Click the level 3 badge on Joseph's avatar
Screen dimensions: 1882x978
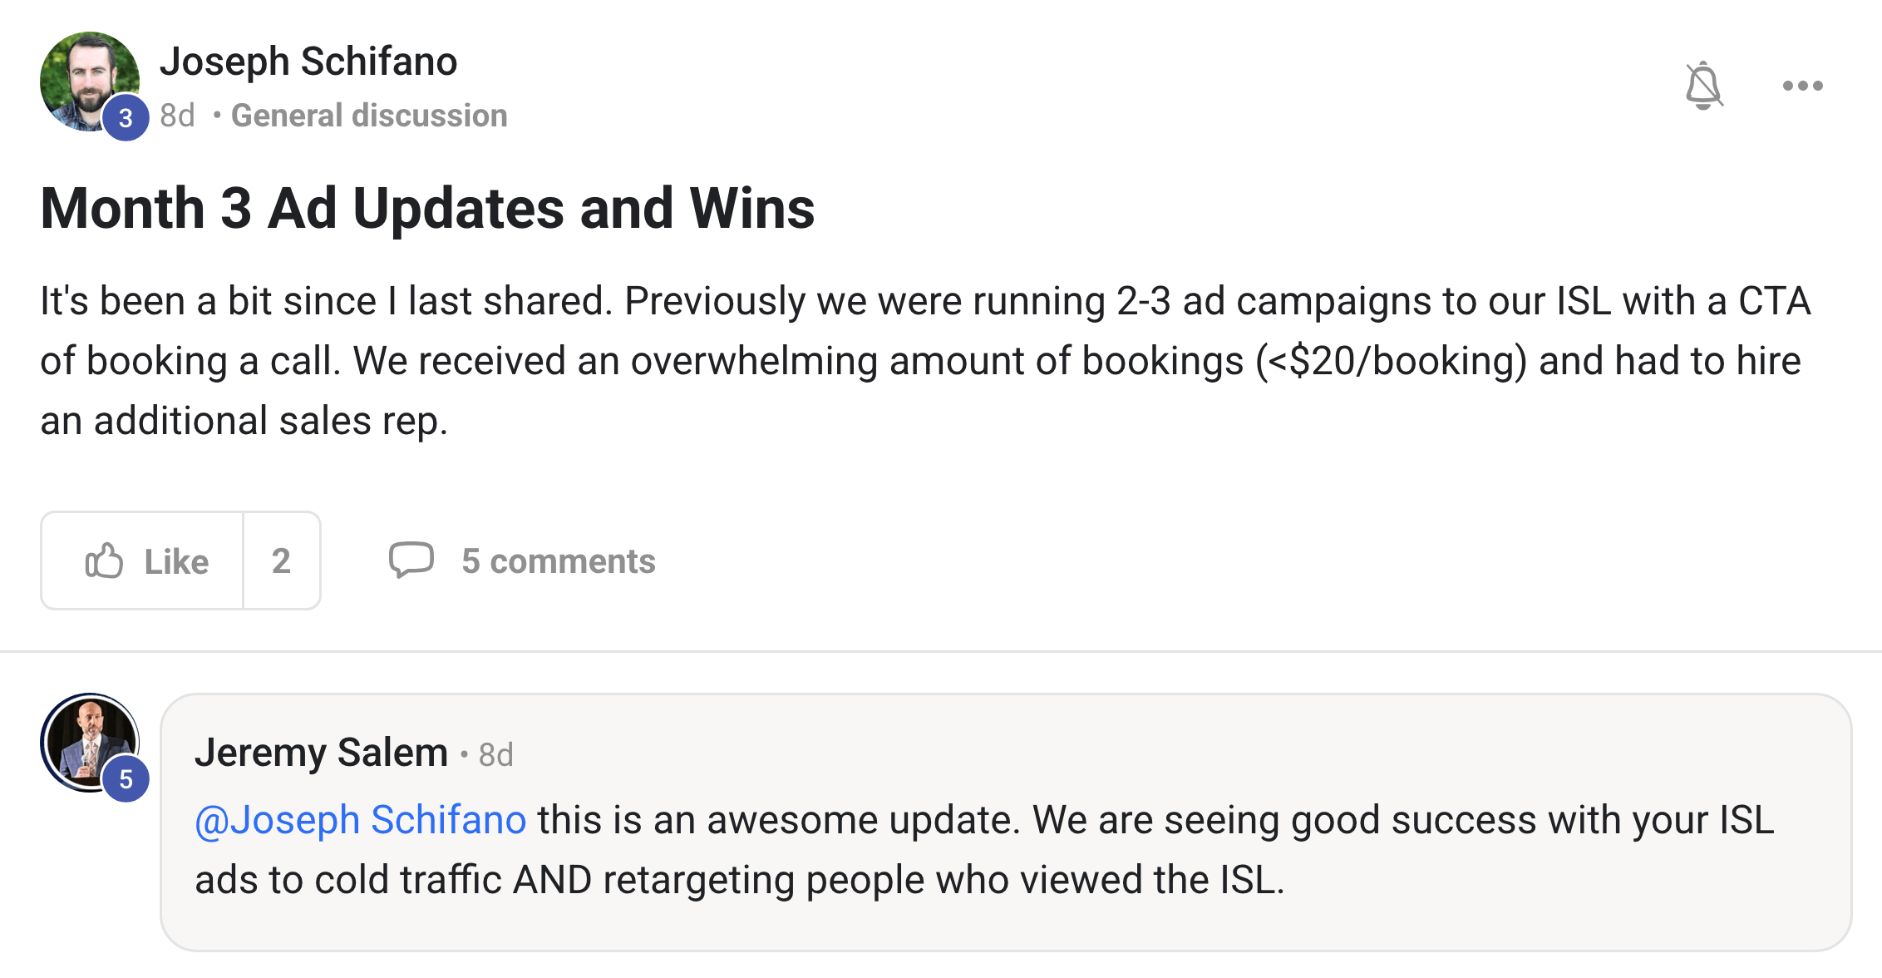tap(126, 118)
